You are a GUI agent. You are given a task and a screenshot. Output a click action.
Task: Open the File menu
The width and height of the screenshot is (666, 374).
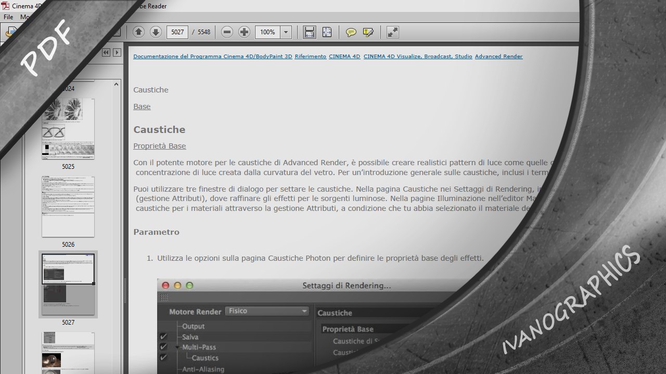(x=9, y=17)
